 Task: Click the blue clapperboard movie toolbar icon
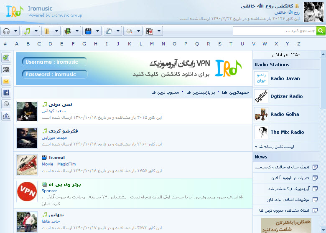click(x=88, y=31)
